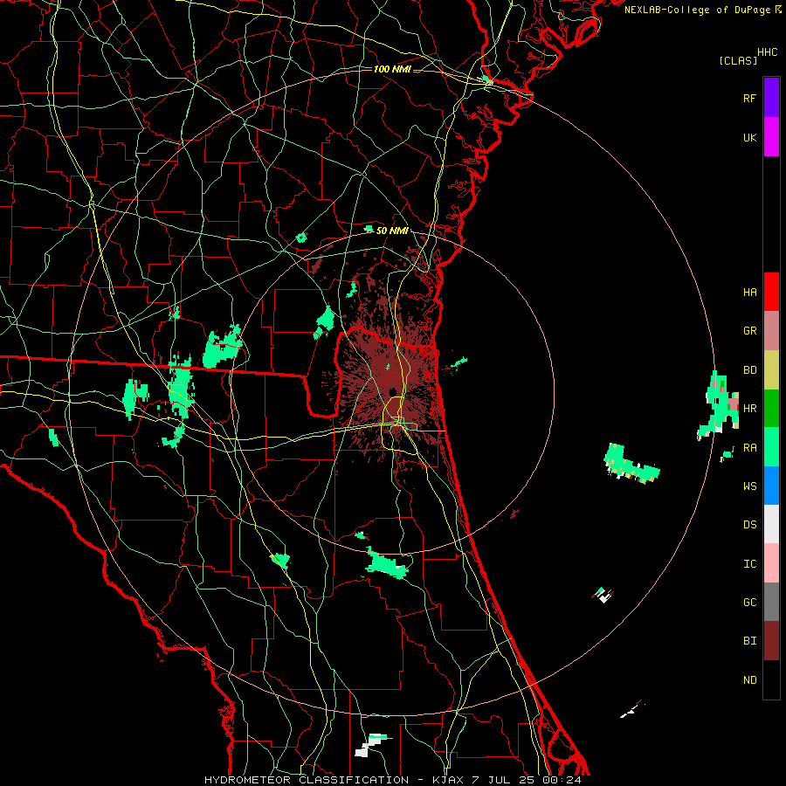Select the ND legend label
Viewport: 786px width, 786px height.
pyautogui.click(x=749, y=680)
